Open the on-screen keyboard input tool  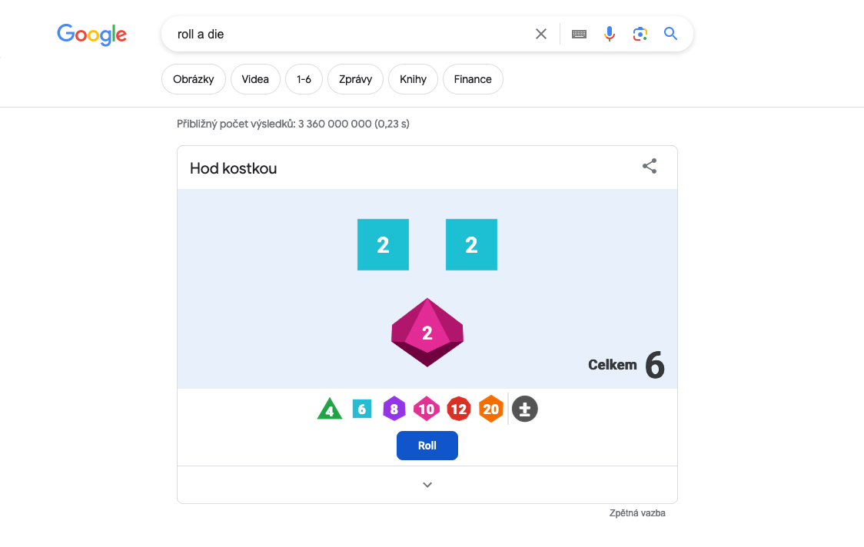click(x=579, y=34)
